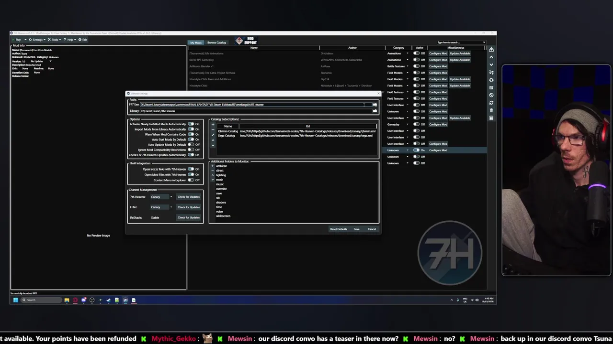Screen dimensions: 613x344
Task: Click the auto-sort mods icon in the right sidebar
Action: pyautogui.click(x=491, y=73)
